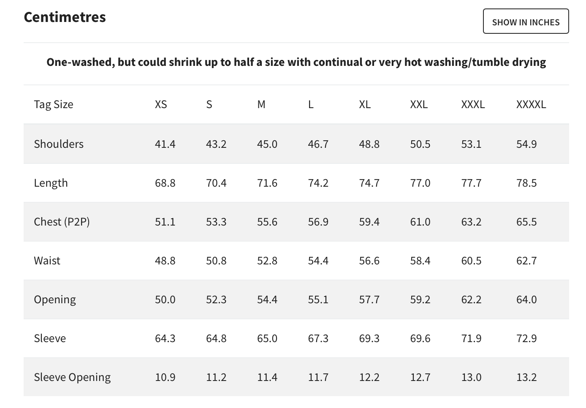Click the Shoulders value for size M

click(267, 144)
